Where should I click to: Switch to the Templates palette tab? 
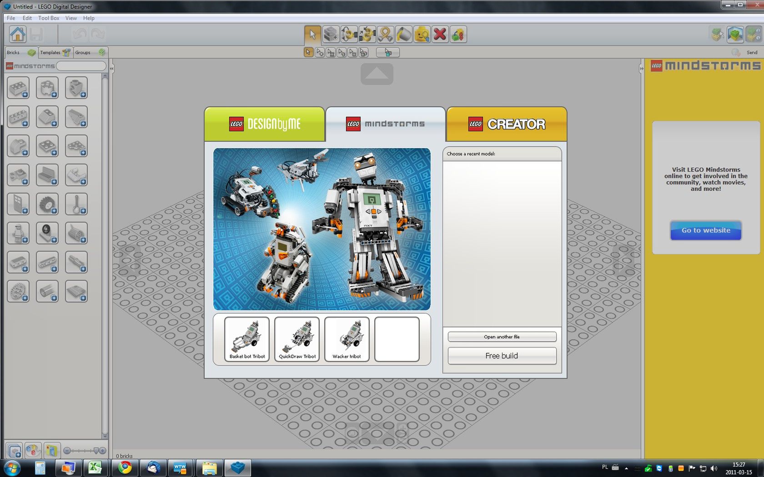click(x=55, y=52)
